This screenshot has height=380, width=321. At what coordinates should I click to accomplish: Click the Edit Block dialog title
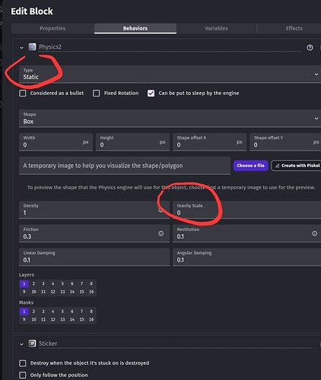pos(32,11)
